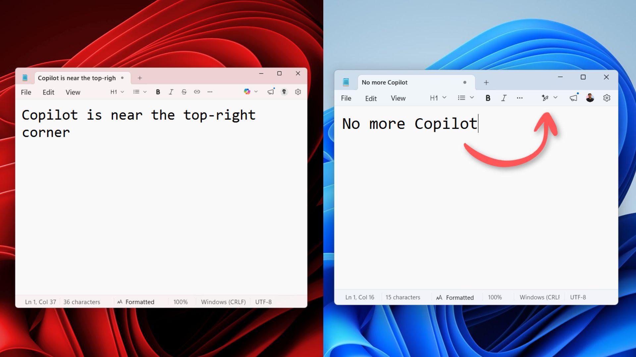Expand the H1 heading style dropdown on left
The width and height of the screenshot is (636, 357).
pos(117,92)
